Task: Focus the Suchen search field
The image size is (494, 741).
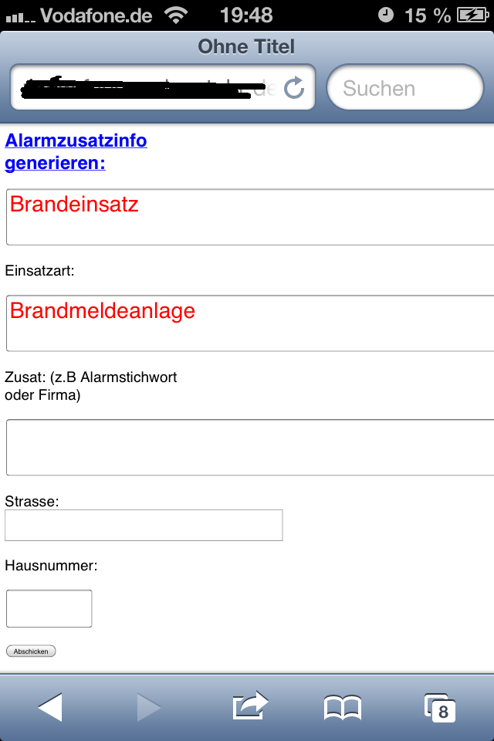Action: click(x=405, y=88)
